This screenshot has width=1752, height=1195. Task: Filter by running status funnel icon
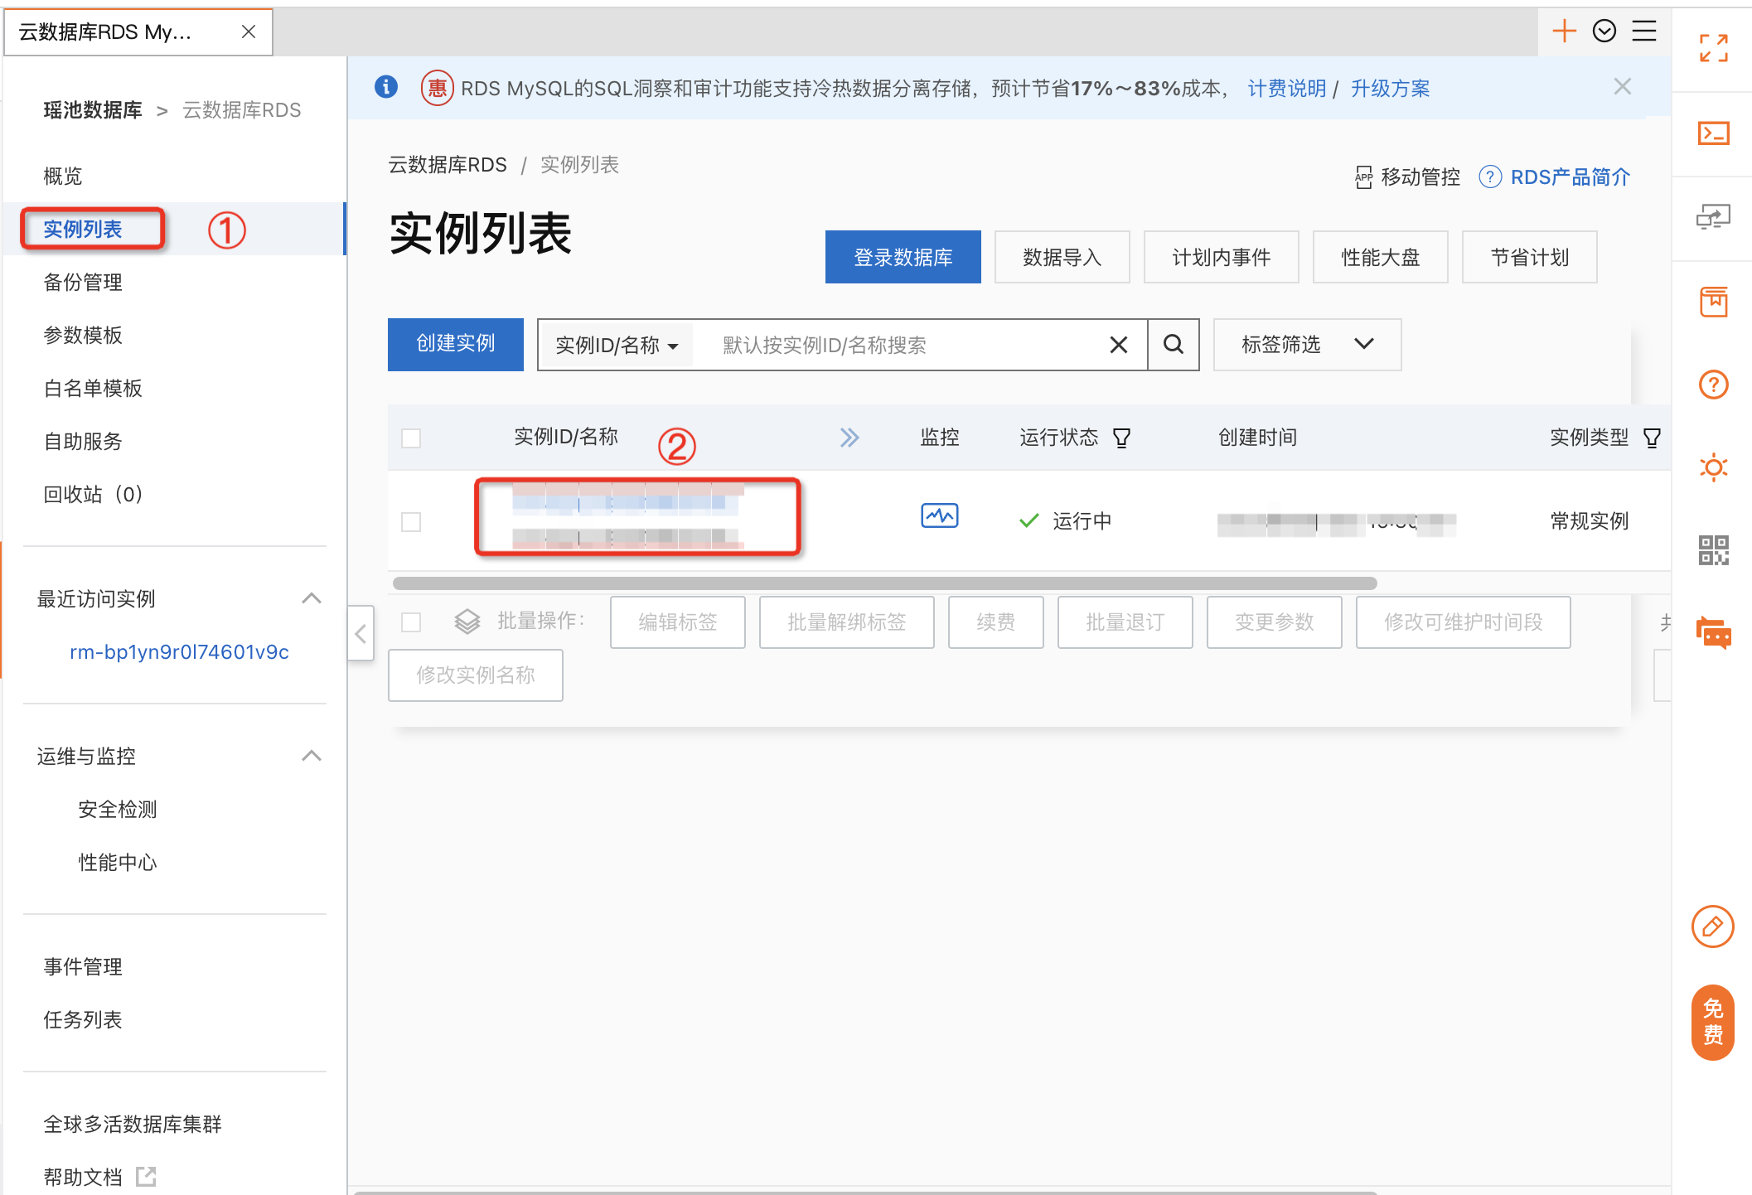[1121, 438]
